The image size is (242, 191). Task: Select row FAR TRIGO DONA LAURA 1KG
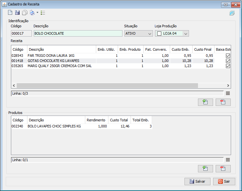pos(121,56)
